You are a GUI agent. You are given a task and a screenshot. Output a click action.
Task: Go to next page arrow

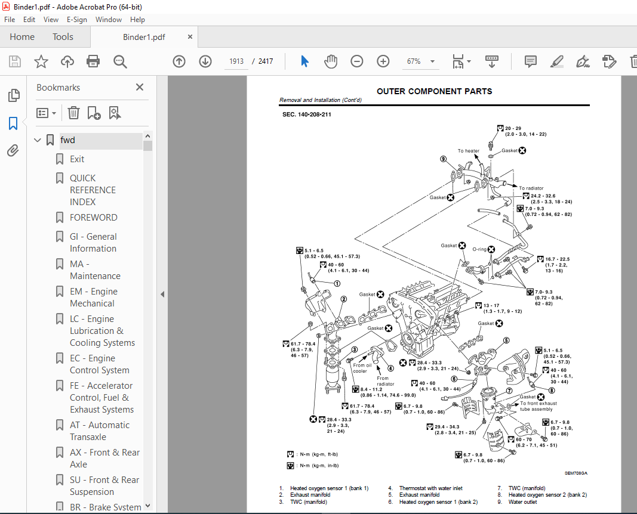[x=205, y=61]
